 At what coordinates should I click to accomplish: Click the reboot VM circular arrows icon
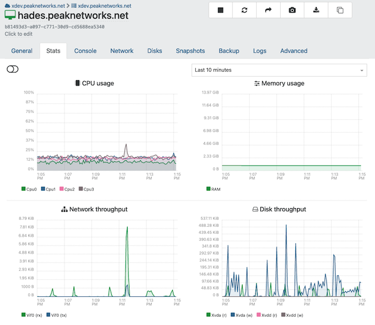[244, 10]
